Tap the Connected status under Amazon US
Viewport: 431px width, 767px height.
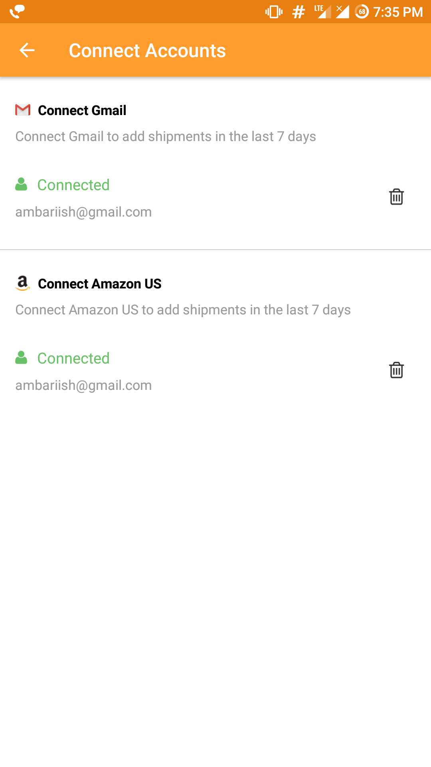pos(73,358)
